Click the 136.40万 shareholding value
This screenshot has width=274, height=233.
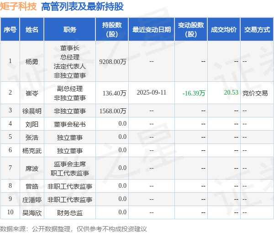[115, 93]
